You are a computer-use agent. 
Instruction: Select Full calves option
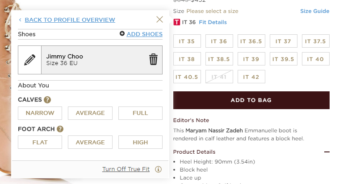[140, 113]
